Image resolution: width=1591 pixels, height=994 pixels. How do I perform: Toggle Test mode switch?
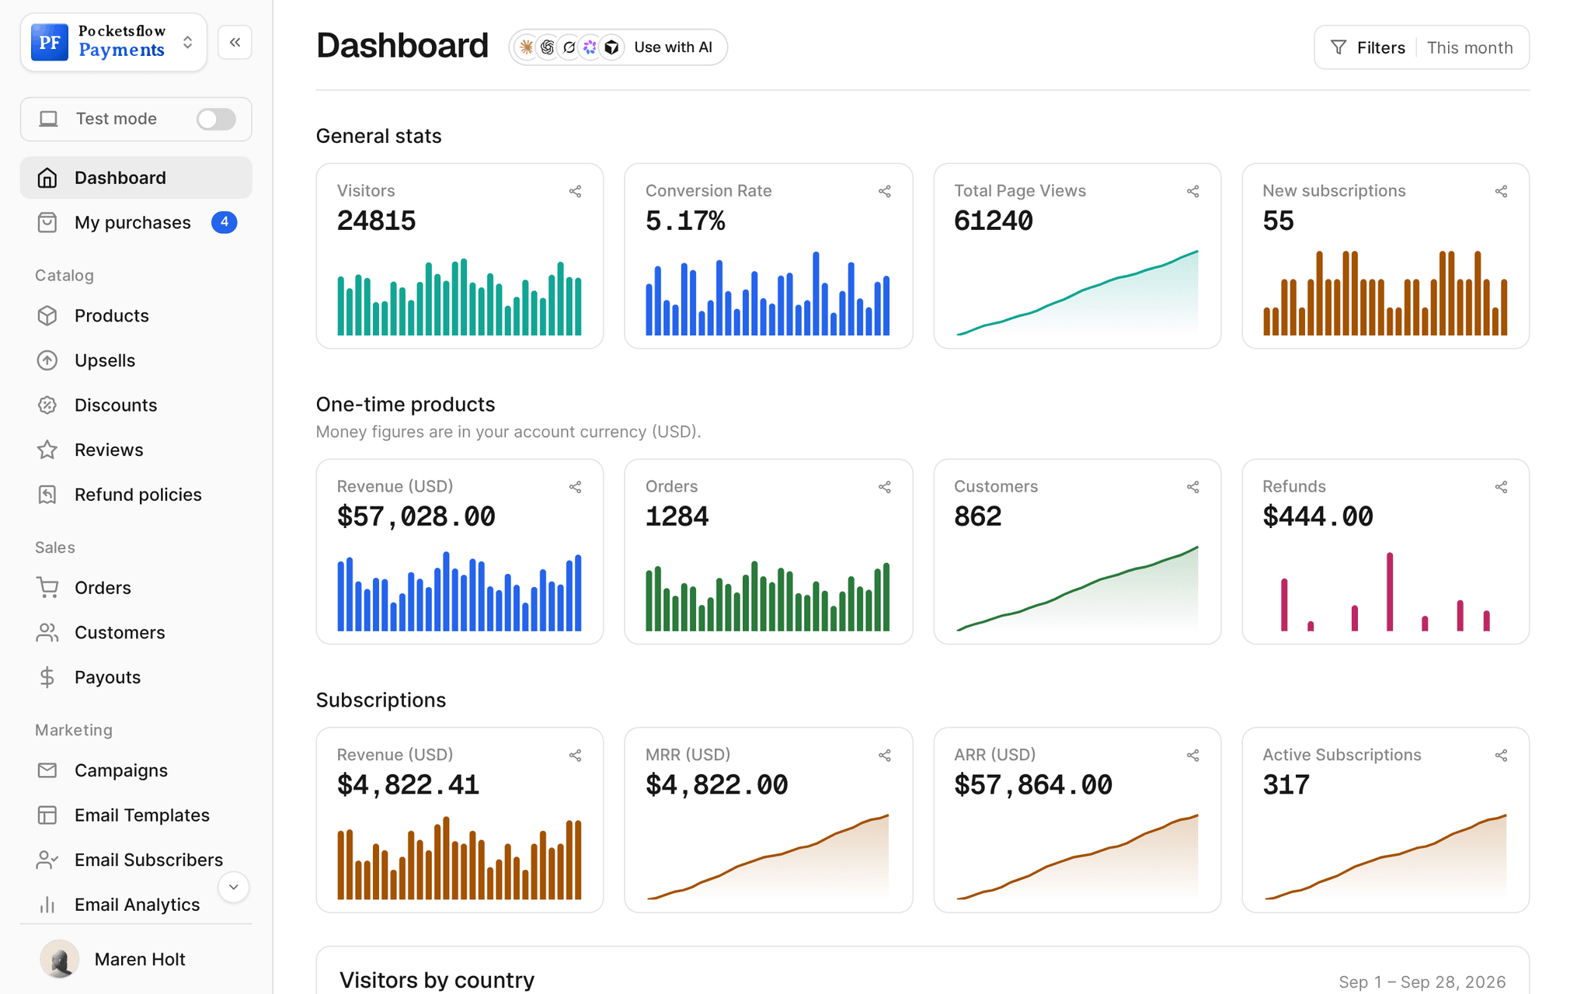pyautogui.click(x=216, y=119)
